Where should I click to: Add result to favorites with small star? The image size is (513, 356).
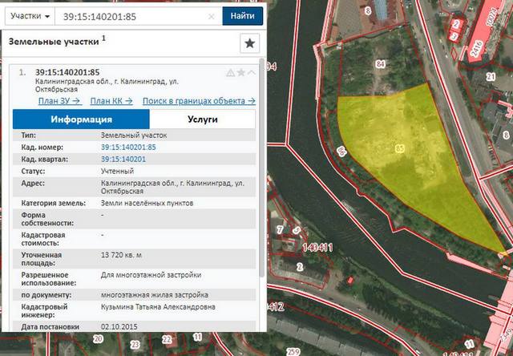point(241,73)
